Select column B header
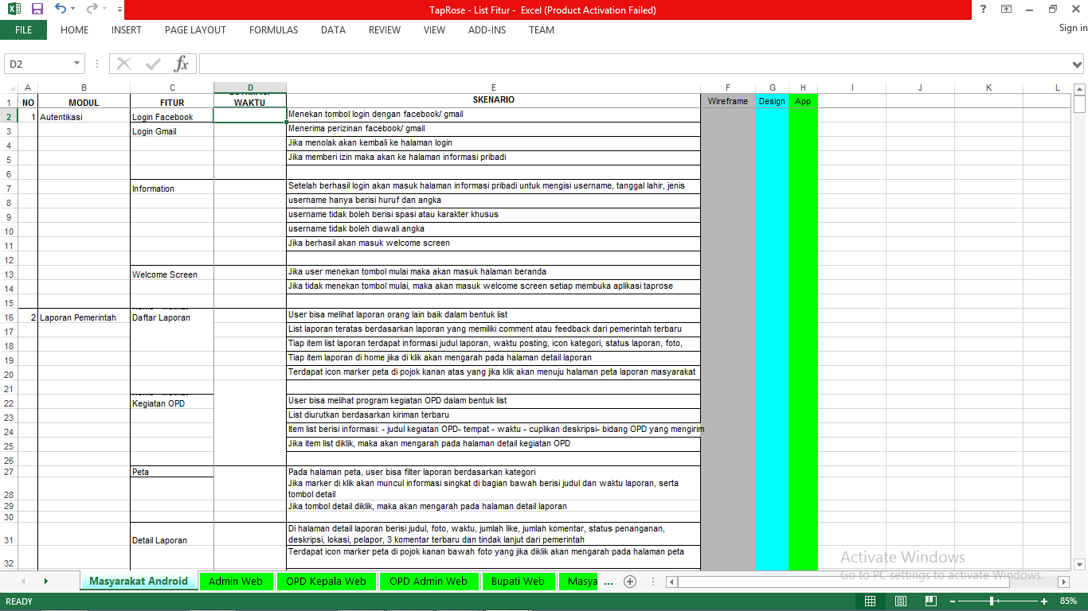Viewport: 1088px width, 611px height. click(x=84, y=88)
